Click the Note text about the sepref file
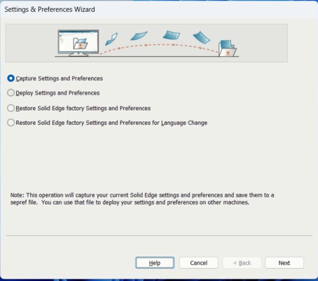Image resolution: width=318 pixels, height=281 pixels. [142, 199]
